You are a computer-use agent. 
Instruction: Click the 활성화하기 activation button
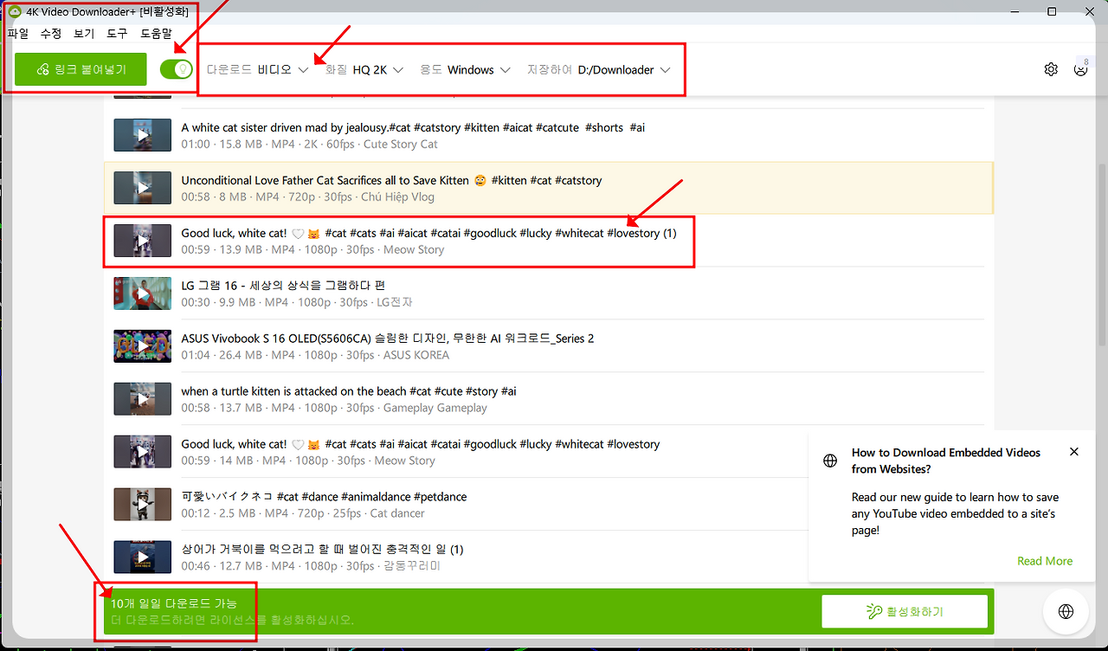(905, 610)
